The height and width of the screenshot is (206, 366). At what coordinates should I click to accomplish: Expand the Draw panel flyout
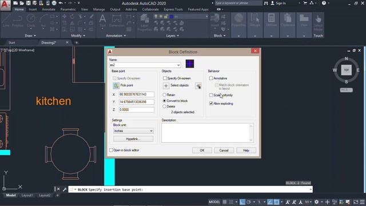coord(30,35)
